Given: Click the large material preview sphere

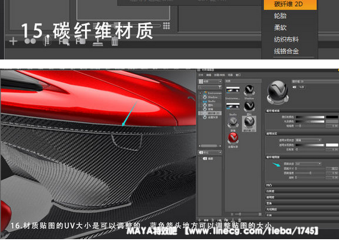Looking at the screenshot, I should click(278, 92).
